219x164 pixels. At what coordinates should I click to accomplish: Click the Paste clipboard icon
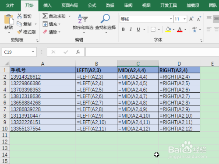pos(9,19)
